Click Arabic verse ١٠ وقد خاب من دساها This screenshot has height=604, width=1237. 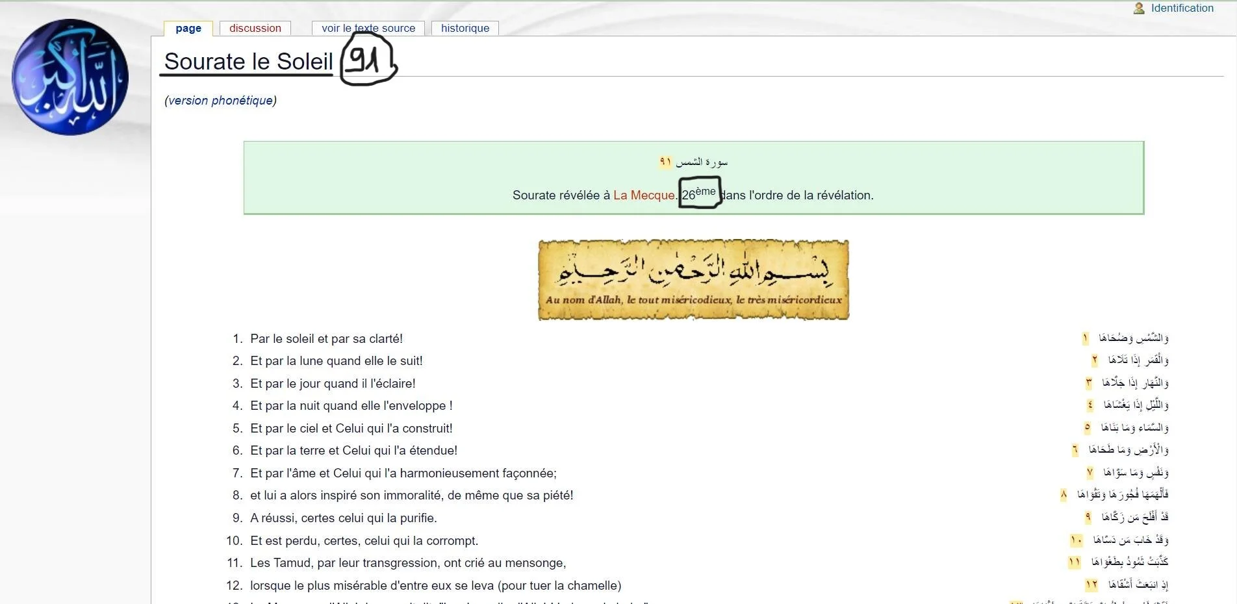1130,540
